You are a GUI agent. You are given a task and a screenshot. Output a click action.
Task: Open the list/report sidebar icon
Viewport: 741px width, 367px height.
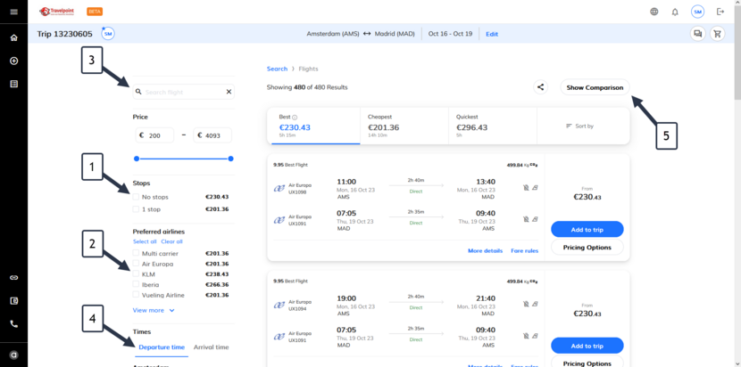pos(13,84)
